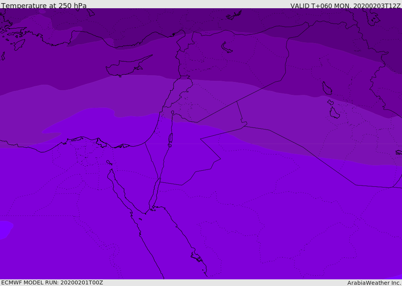
Task: Click the bright violet patch at far left
Action: pyautogui.click(x=5, y=229)
